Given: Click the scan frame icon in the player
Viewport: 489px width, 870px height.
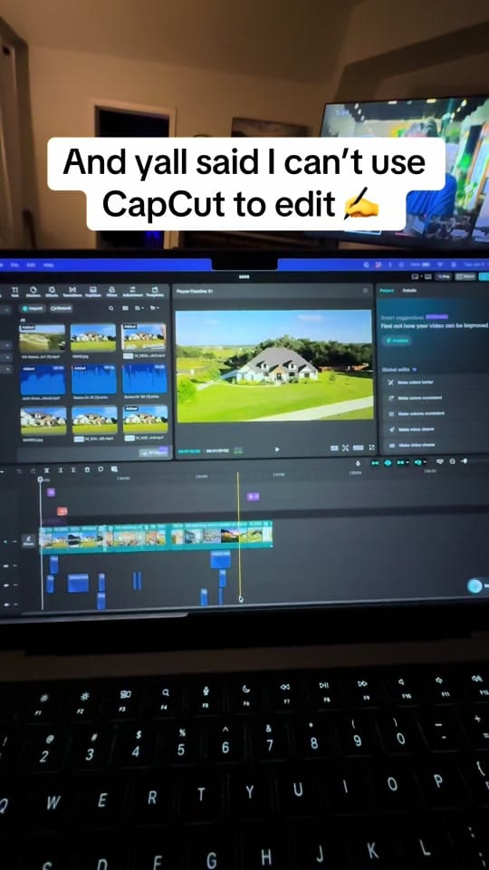Looking at the screenshot, I should coord(345,447).
